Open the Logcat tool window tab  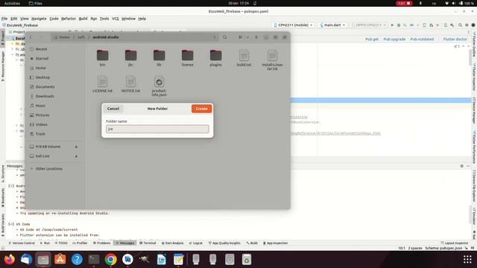click(195, 243)
